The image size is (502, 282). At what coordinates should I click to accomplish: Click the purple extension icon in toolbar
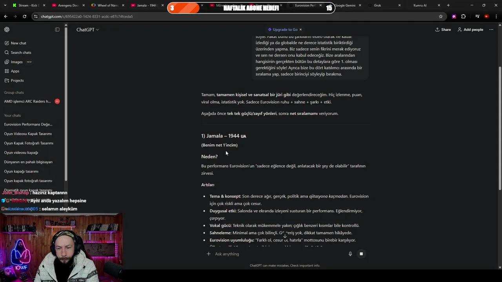click(454, 16)
